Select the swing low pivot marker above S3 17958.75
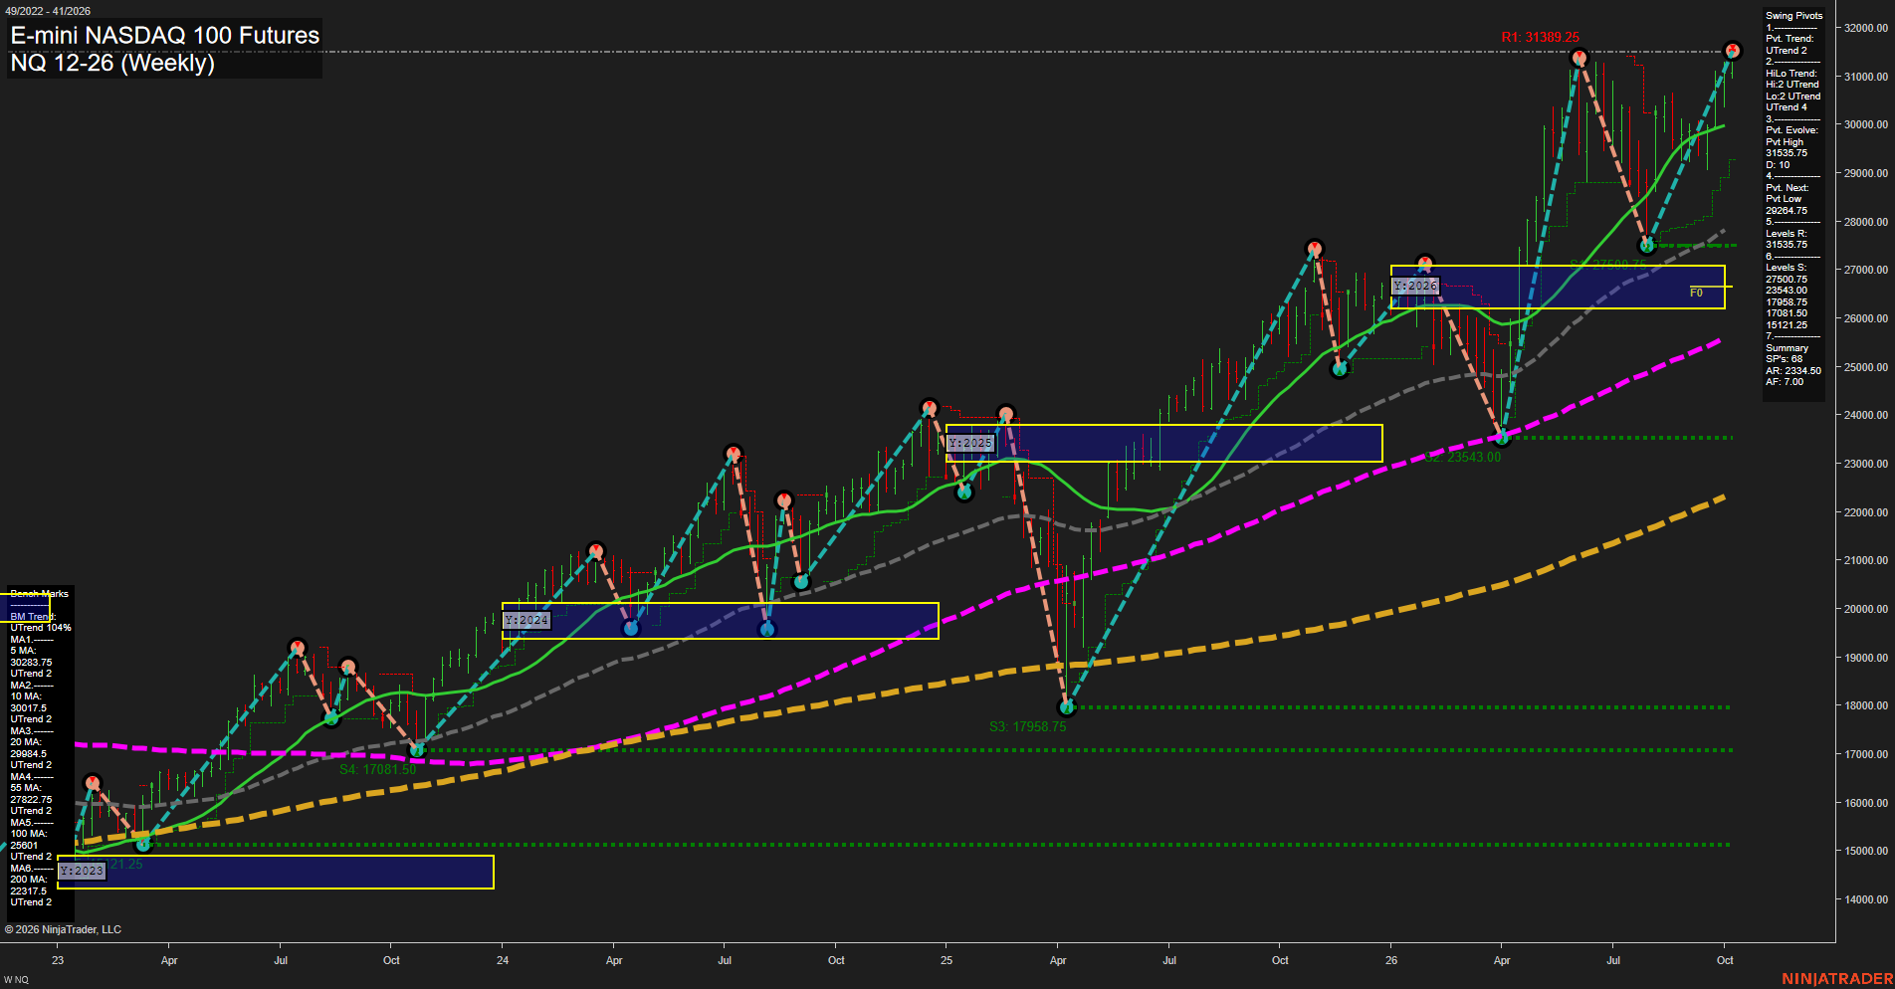Image resolution: width=1895 pixels, height=989 pixels. tap(1067, 707)
